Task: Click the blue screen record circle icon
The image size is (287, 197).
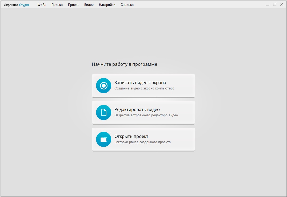Action: tap(103, 85)
